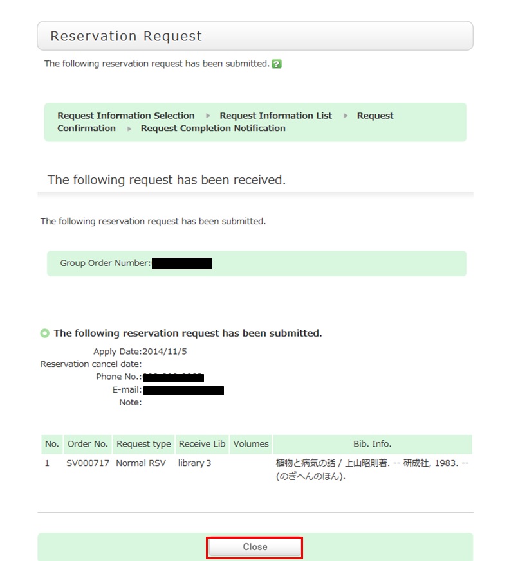Click the redacted Group Order Number value
This screenshot has height=561, width=527.
click(x=182, y=263)
